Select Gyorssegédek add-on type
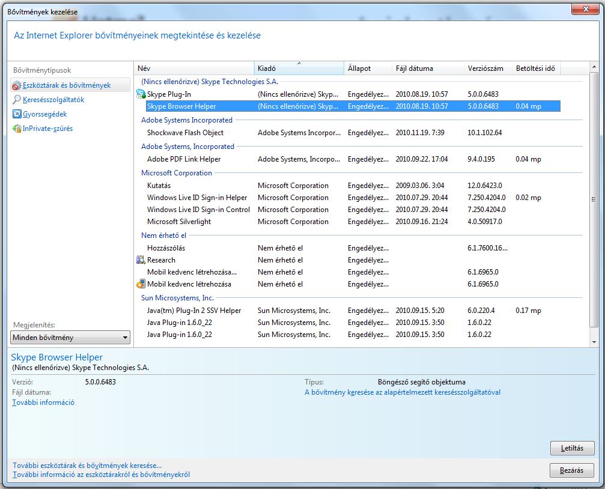Viewport: 605px width, 489px height. (x=44, y=114)
